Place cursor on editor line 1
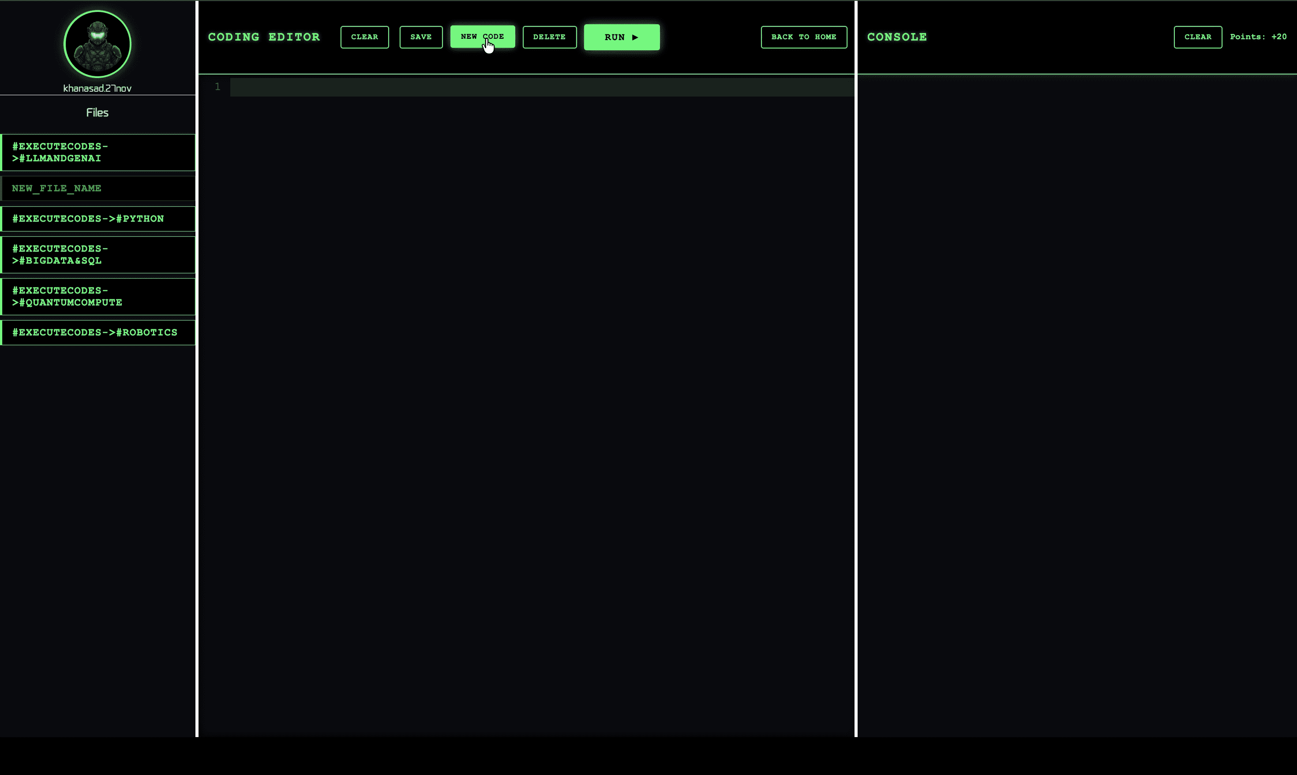1297x775 pixels. [542, 87]
